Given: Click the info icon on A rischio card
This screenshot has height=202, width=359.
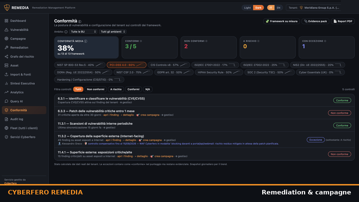Looking at the screenshot, I should [x=258, y=41].
